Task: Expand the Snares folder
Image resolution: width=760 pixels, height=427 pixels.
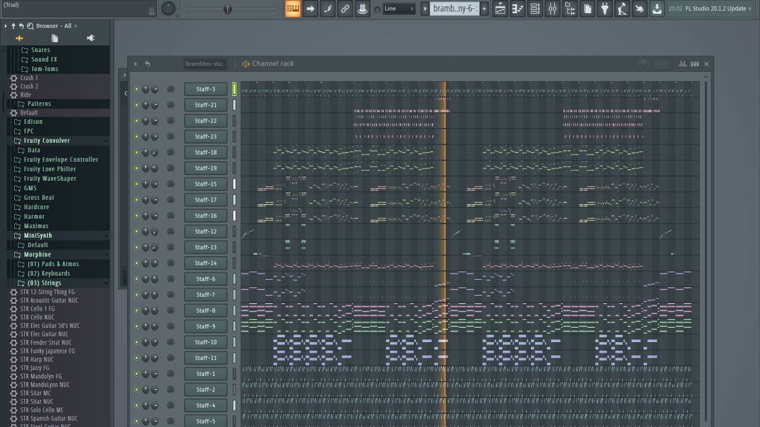Action: [40, 50]
